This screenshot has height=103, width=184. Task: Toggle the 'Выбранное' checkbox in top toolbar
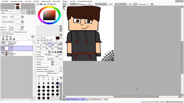tap(78, 4)
